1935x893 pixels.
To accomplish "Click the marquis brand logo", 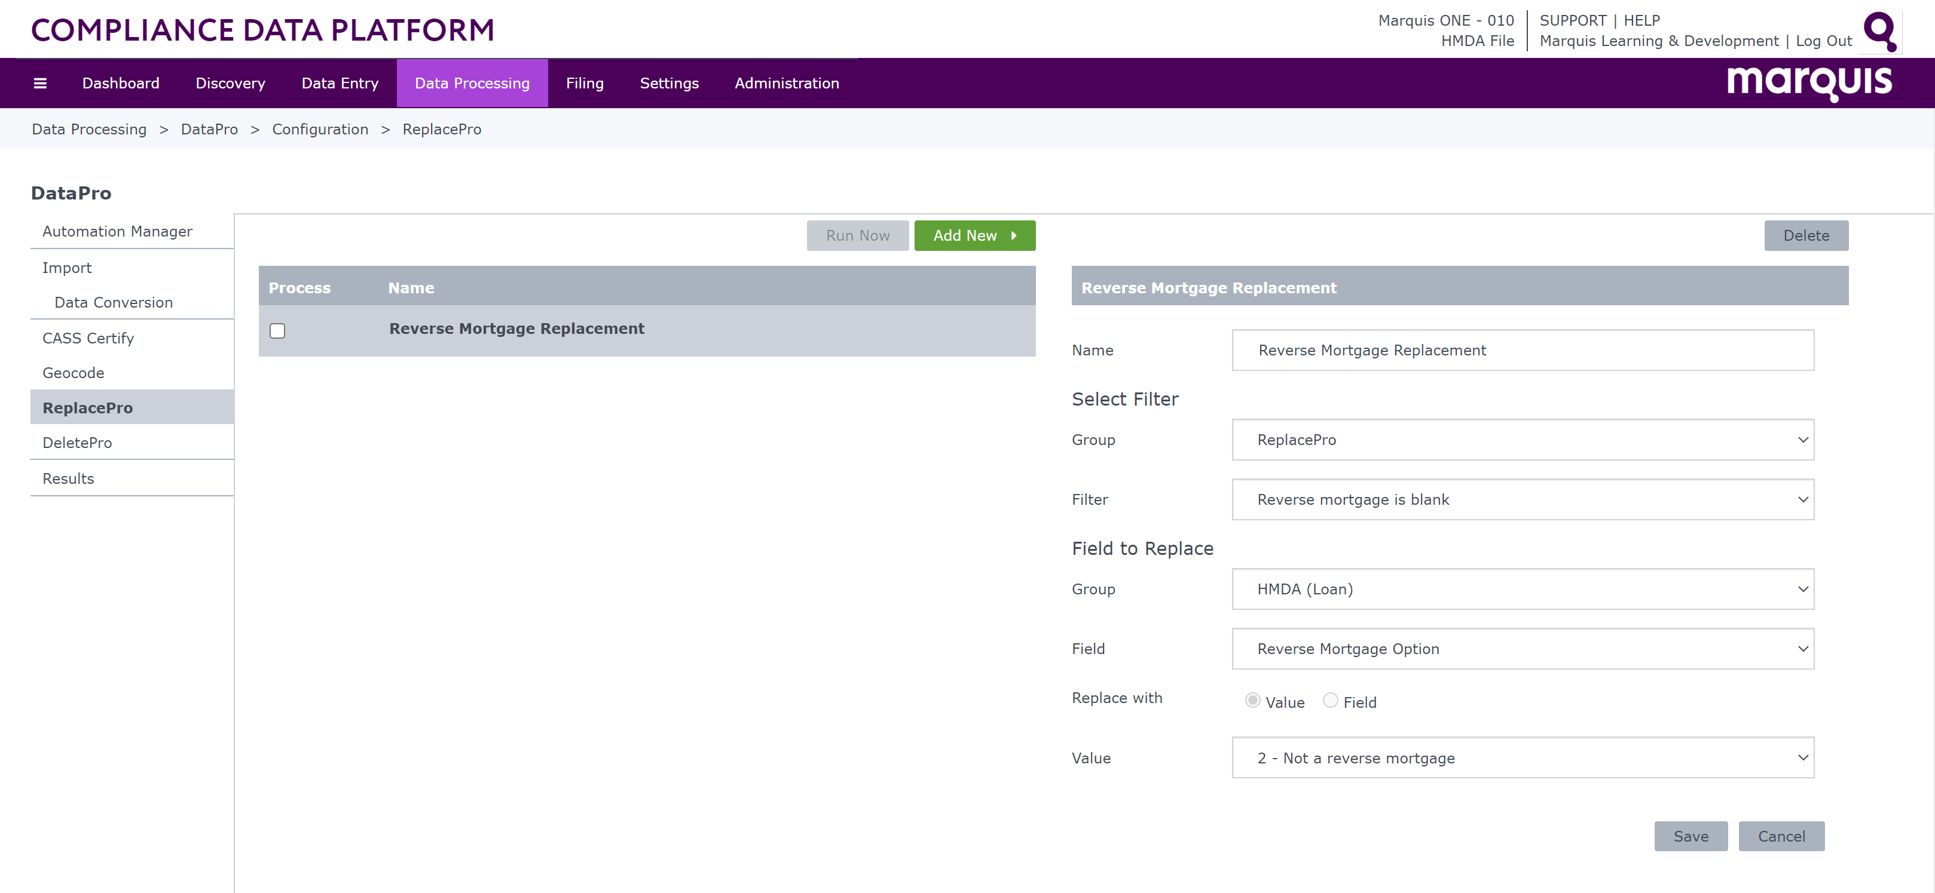I will click(x=1809, y=82).
